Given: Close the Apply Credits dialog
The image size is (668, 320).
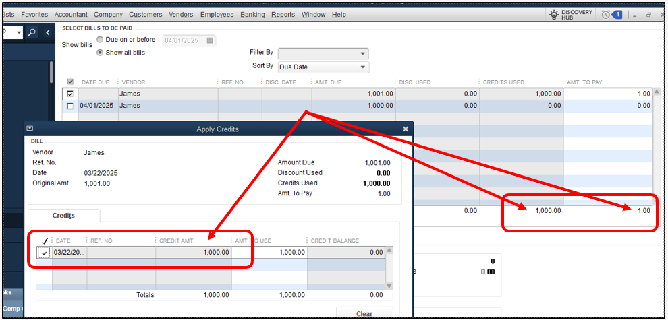Looking at the screenshot, I should click(x=405, y=129).
